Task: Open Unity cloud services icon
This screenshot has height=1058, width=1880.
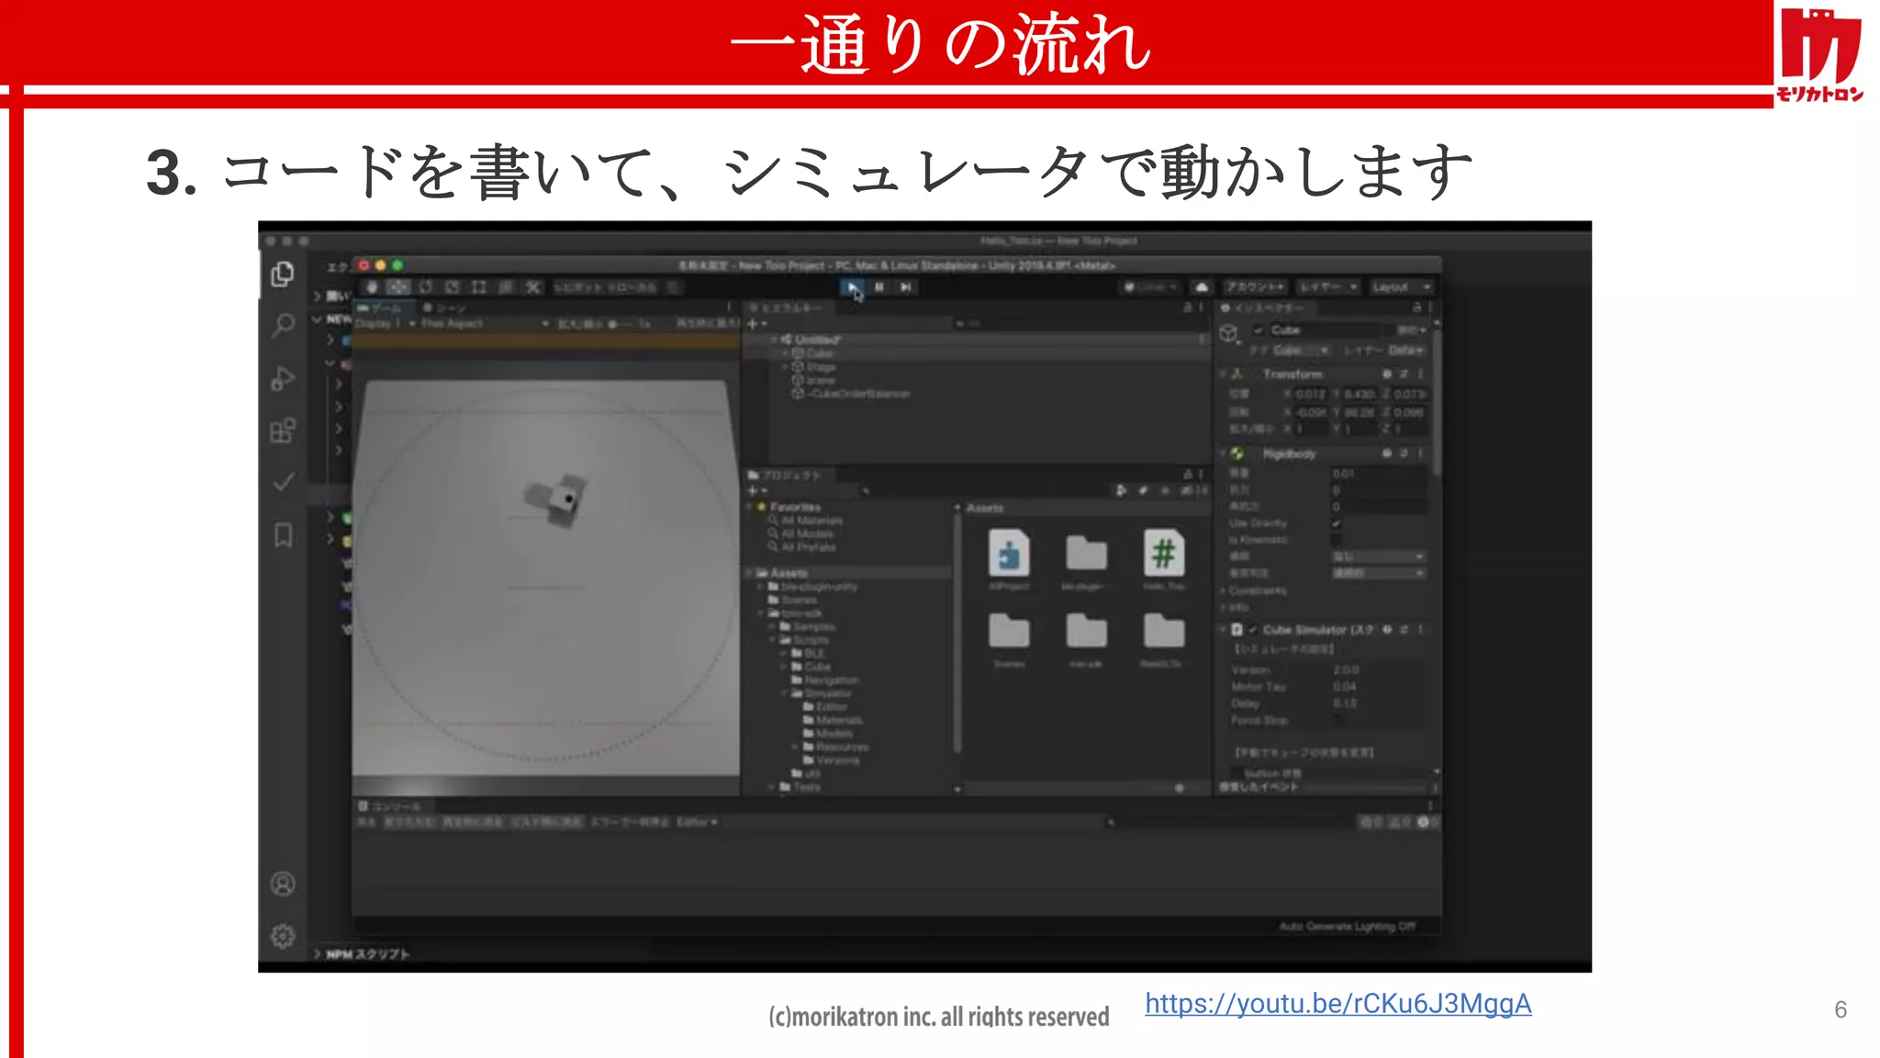Action: [1201, 287]
